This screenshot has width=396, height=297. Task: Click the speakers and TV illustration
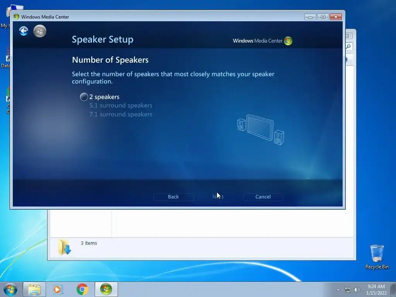click(261, 130)
